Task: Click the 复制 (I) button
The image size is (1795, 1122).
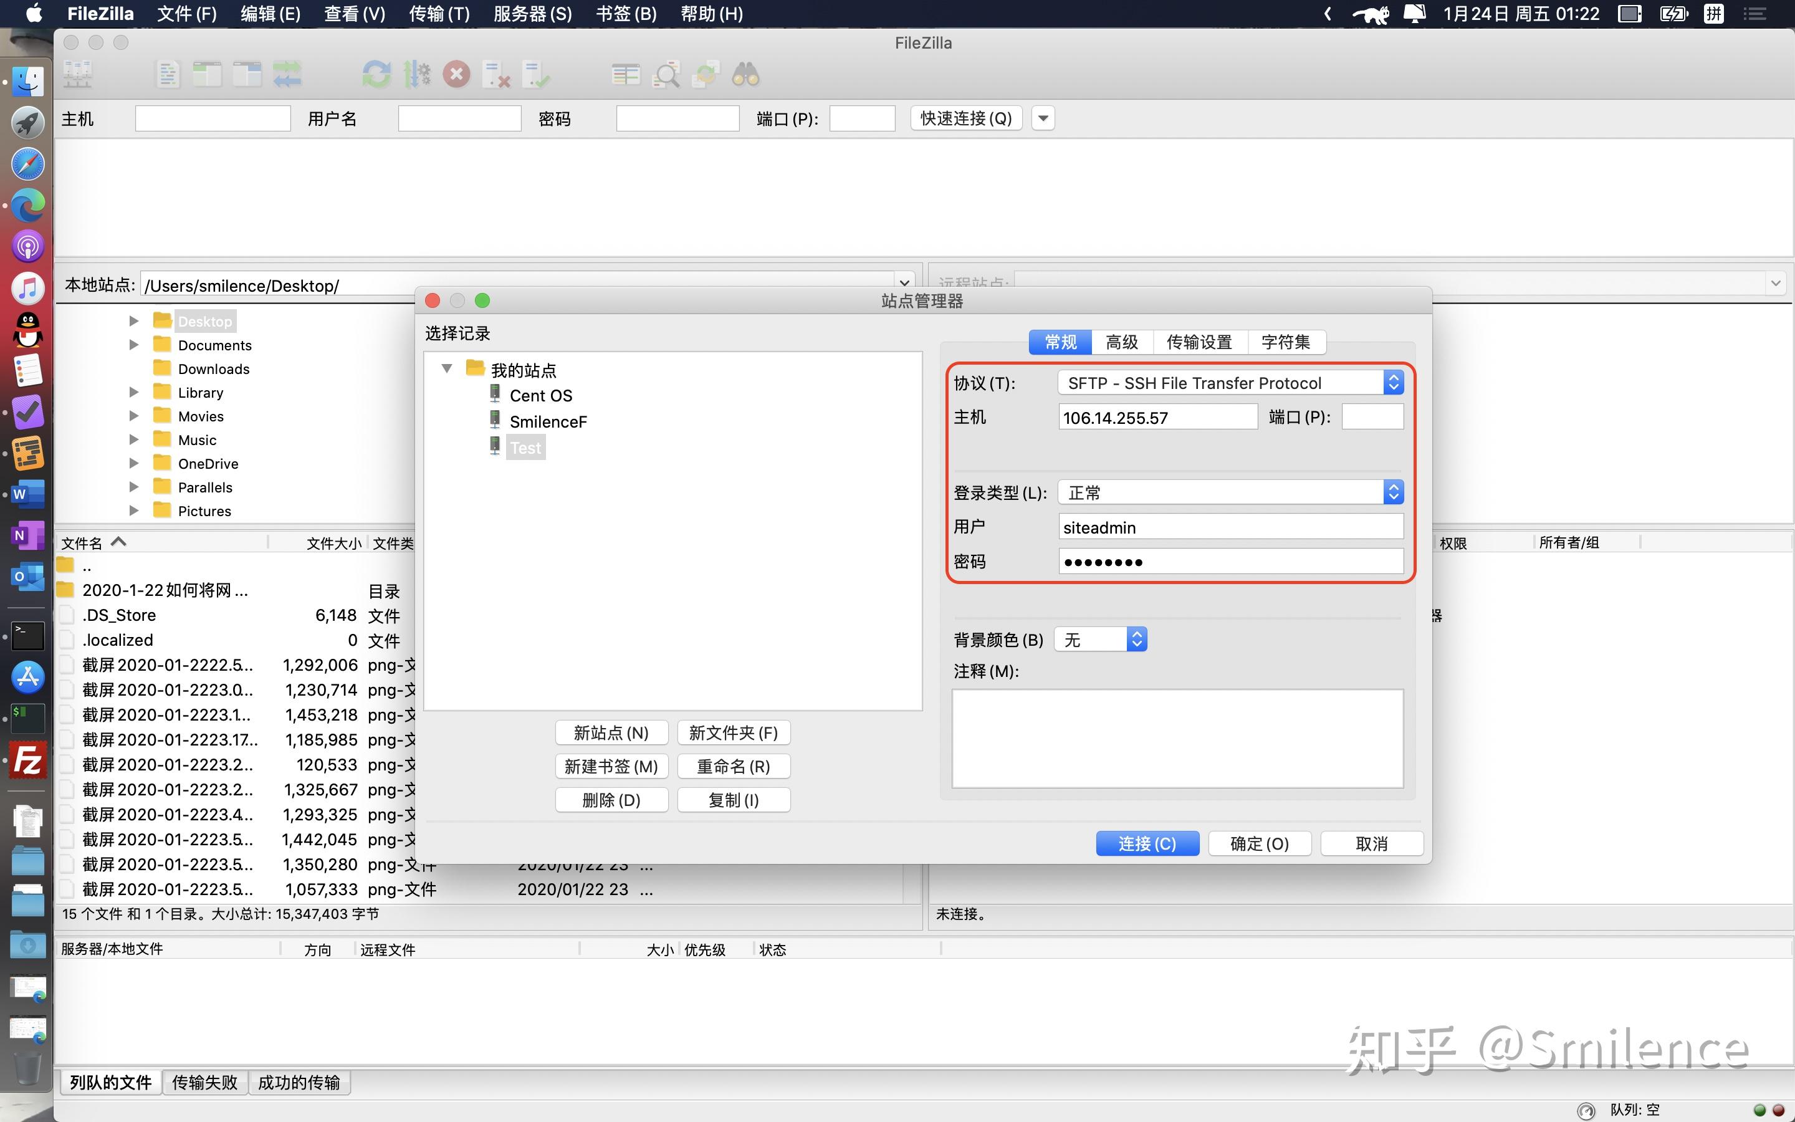Action: (734, 800)
